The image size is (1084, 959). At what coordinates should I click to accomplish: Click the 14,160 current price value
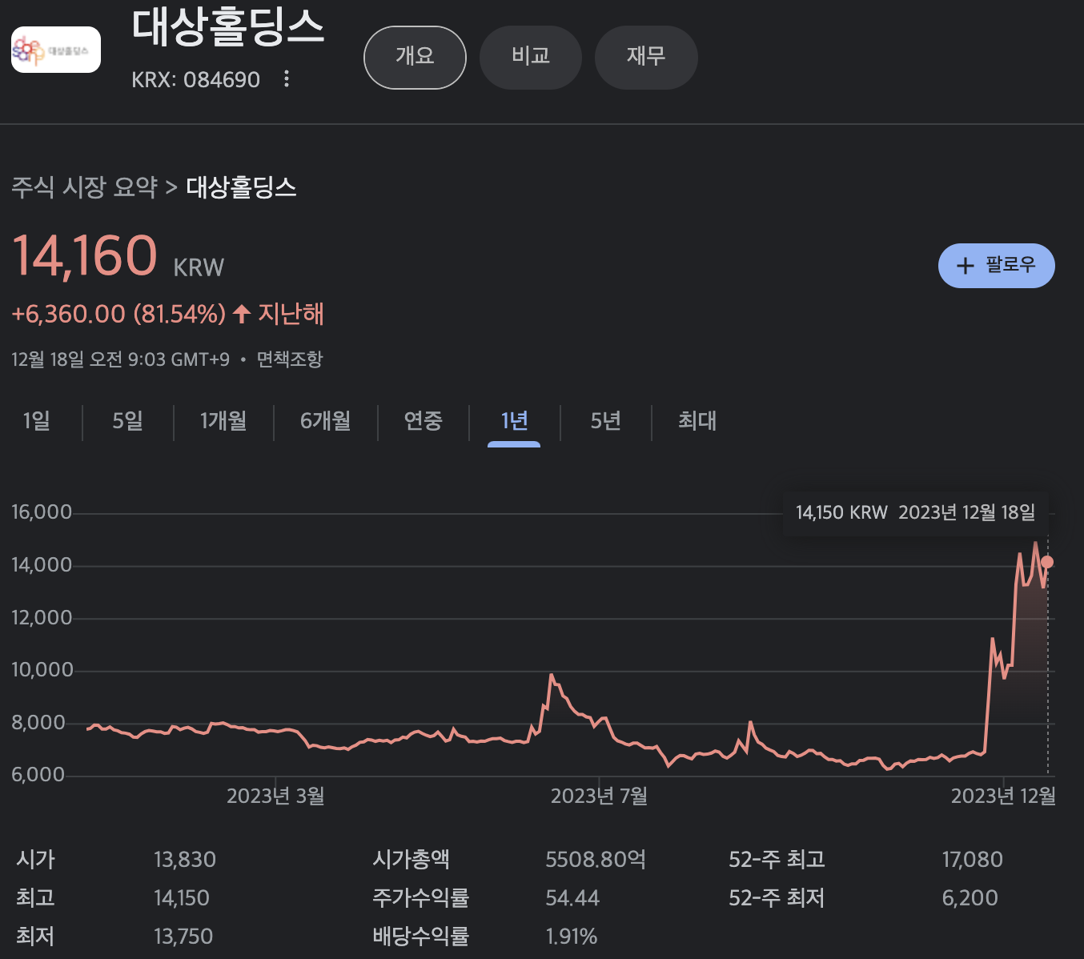(x=85, y=256)
